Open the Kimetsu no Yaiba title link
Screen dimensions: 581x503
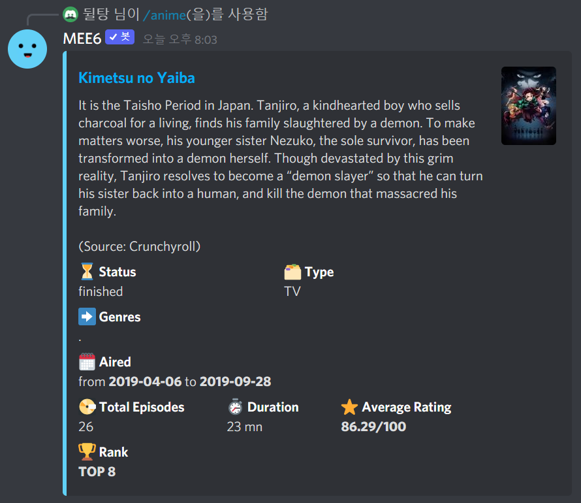coord(136,78)
